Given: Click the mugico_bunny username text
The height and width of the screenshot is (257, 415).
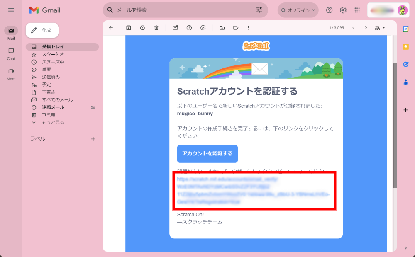Looking at the screenshot, I should pyautogui.click(x=195, y=114).
